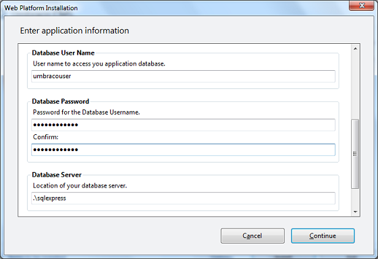Click the Confirm password field

coord(183,150)
